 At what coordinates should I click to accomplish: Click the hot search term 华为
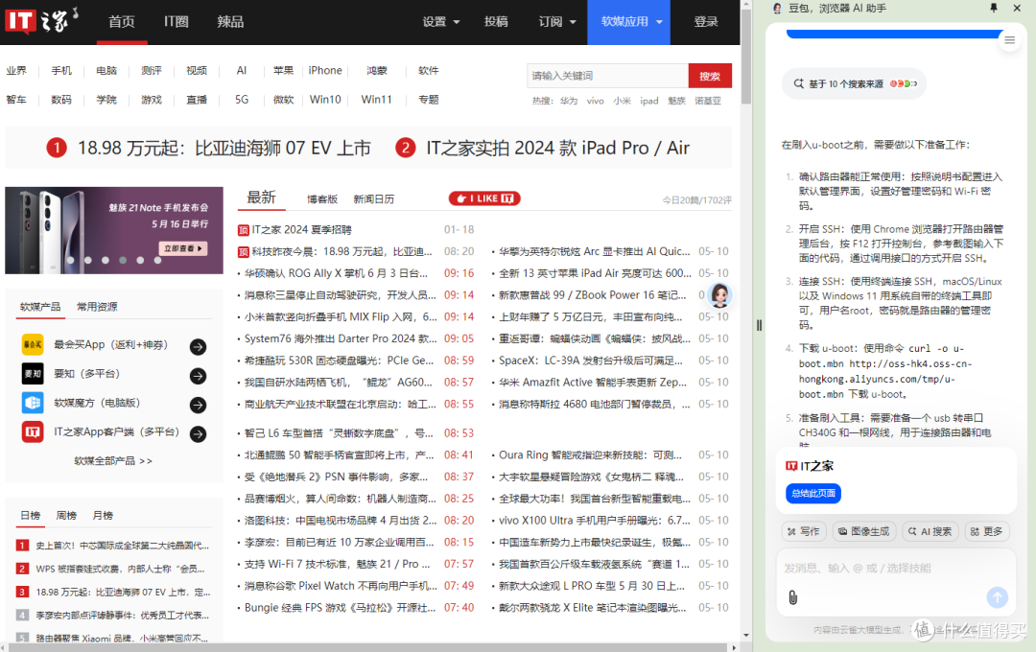(568, 101)
